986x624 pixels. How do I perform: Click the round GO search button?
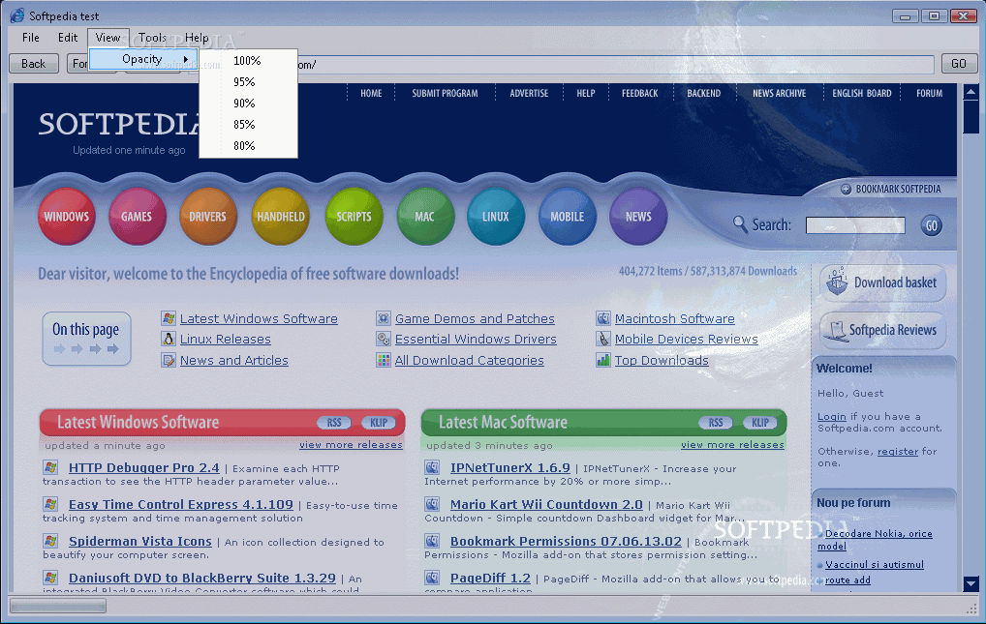(x=932, y=225)
